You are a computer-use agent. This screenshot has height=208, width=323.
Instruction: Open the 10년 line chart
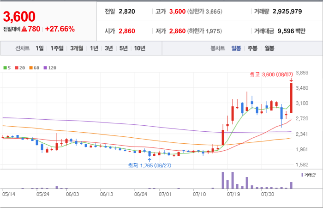[x=140, y=48]
